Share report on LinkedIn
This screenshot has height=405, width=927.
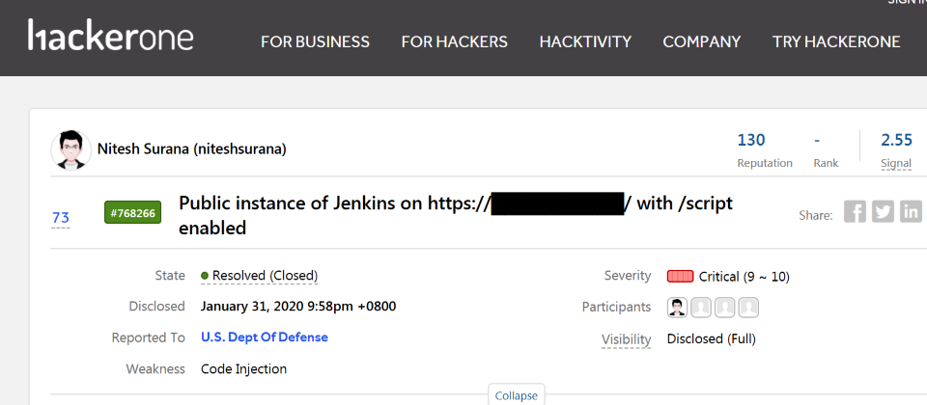pyautogui.click(x=911, y=212)
